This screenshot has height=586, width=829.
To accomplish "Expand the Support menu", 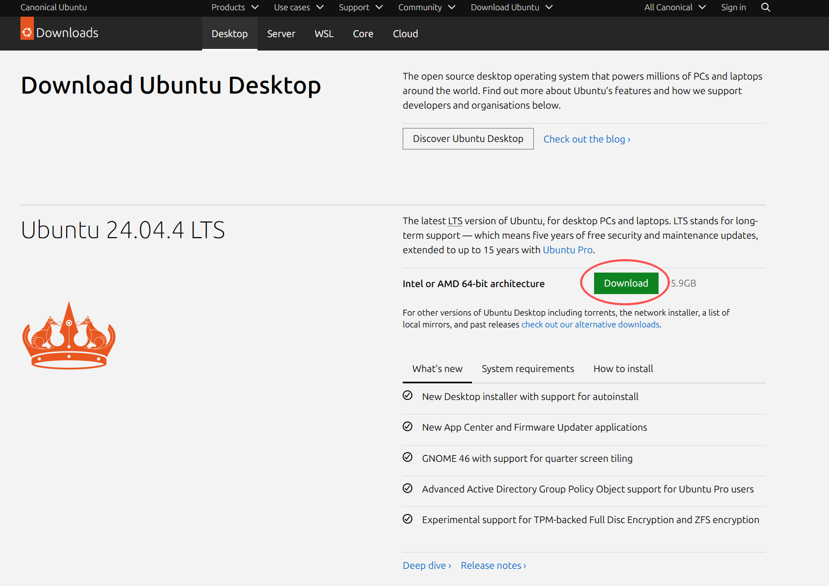I will coord(360,8).
